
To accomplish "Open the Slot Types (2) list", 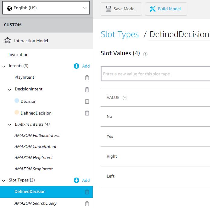I will click(22, 180).
